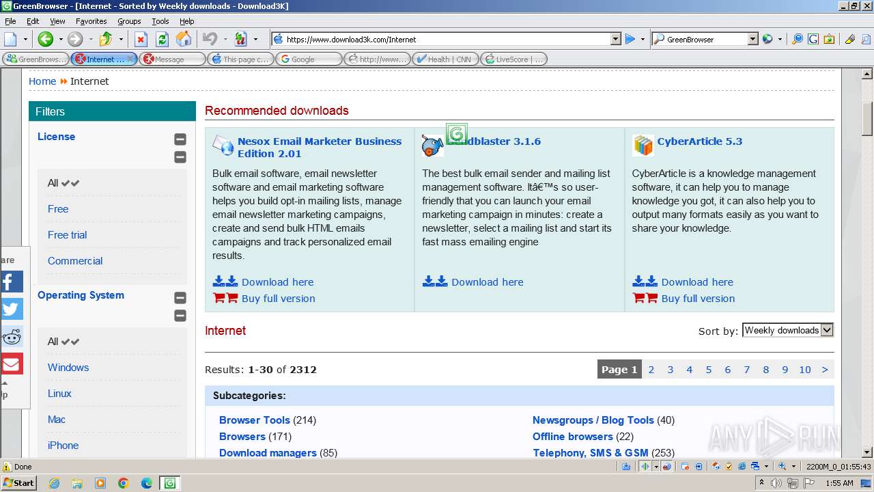The height and width of the screenshot is (492, 874).
Task: Open dropdown arrow beside Go button
Action: click(643, 39)
